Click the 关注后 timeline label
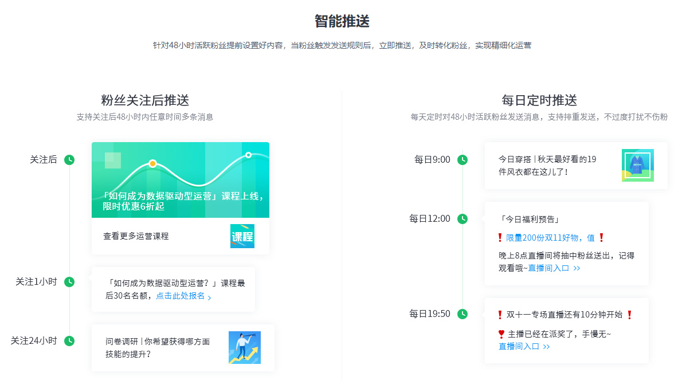Image resolution: width=686 pixels, height=388 pixels. (x=44, y=160)
